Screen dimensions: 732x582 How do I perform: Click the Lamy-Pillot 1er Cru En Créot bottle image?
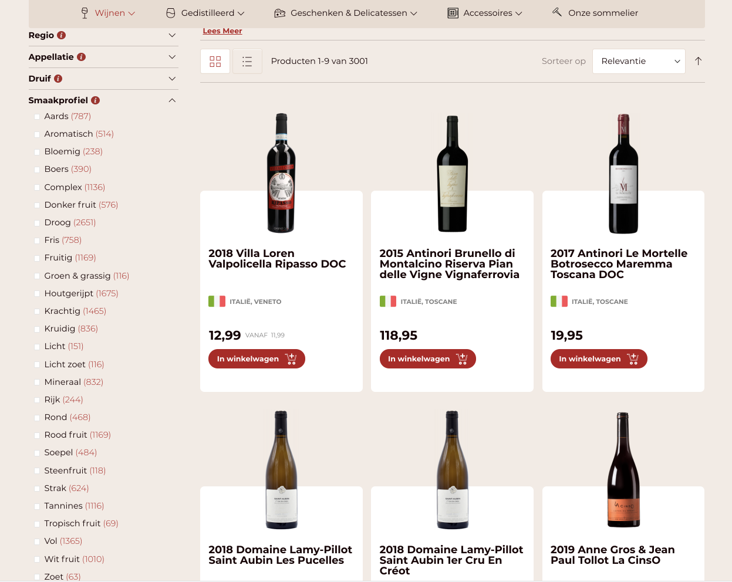(x=452, y=470)
